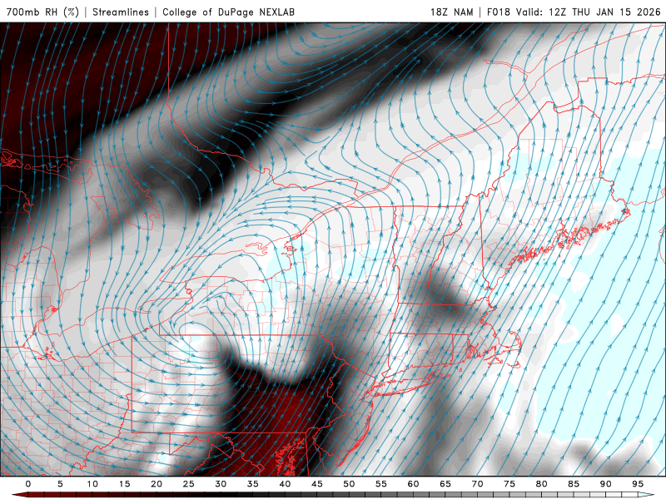Click the '85' colorbar label

click(x=574, y=484)
